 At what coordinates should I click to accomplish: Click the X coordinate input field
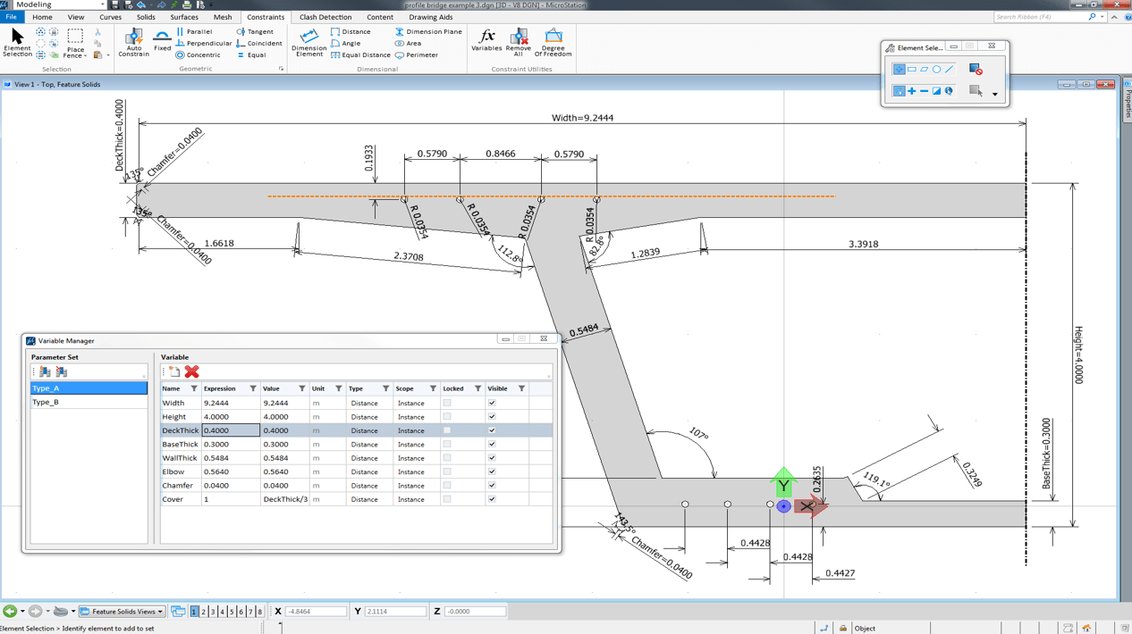[x=316, y=612]
